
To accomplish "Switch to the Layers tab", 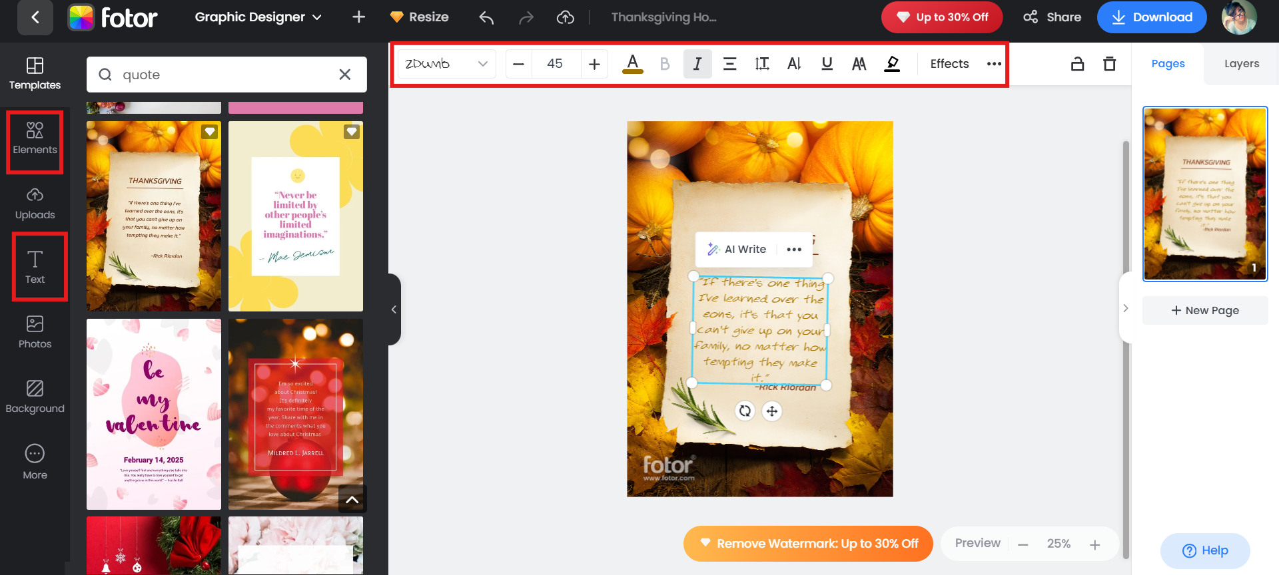I will click(1242, 64).
